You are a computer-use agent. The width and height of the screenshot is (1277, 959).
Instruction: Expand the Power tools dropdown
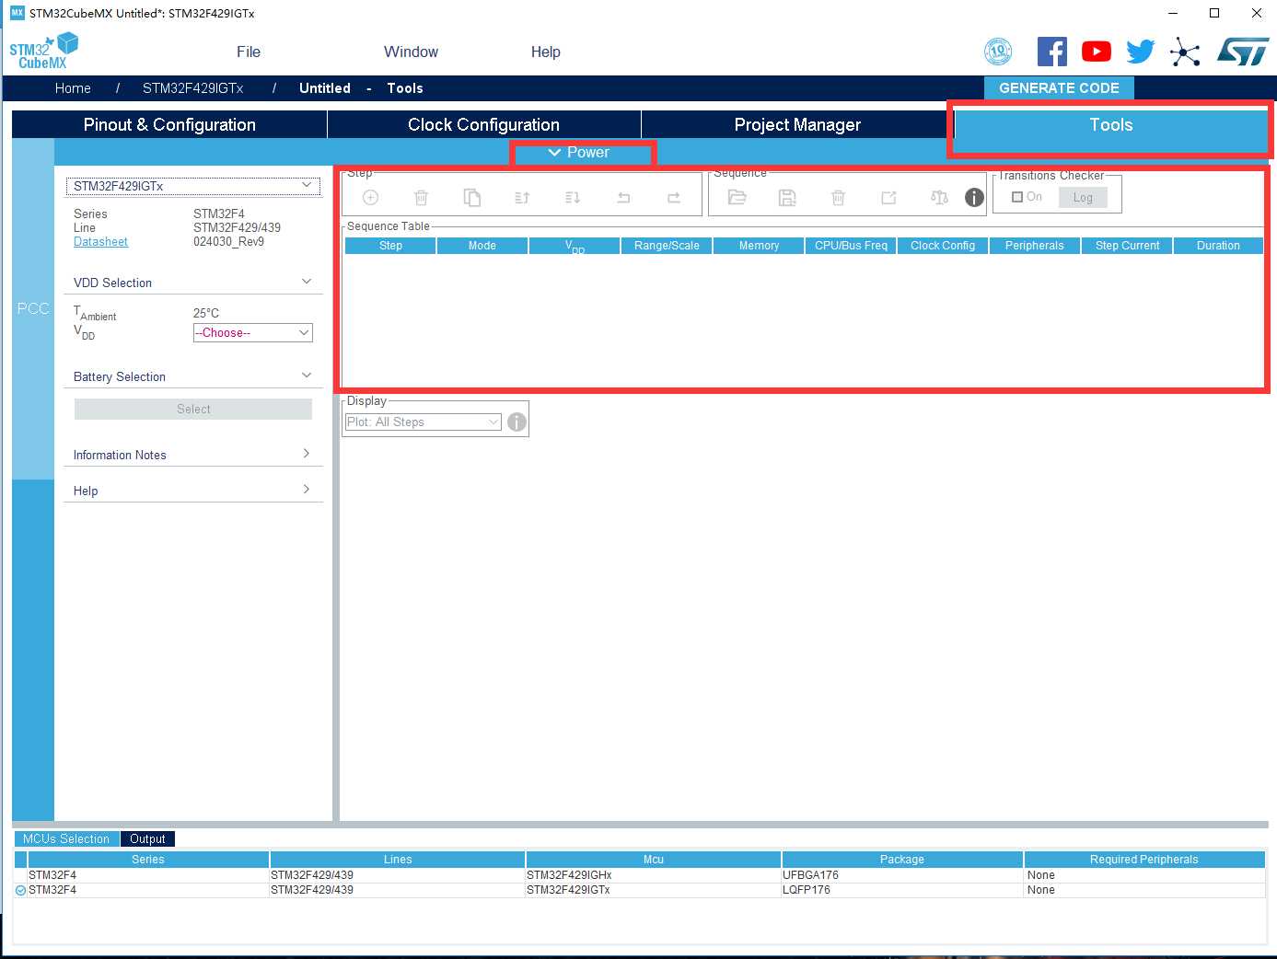579,153
